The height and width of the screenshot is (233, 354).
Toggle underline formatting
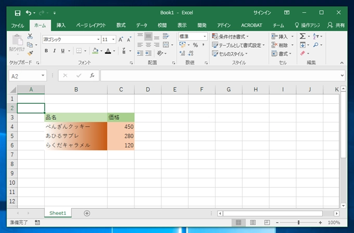tap(63, 51)
